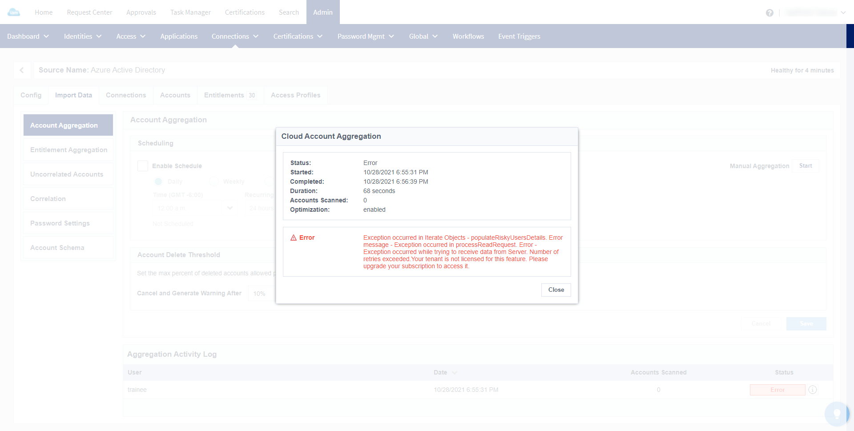Select the Admin top menu item

coord(323,12)
